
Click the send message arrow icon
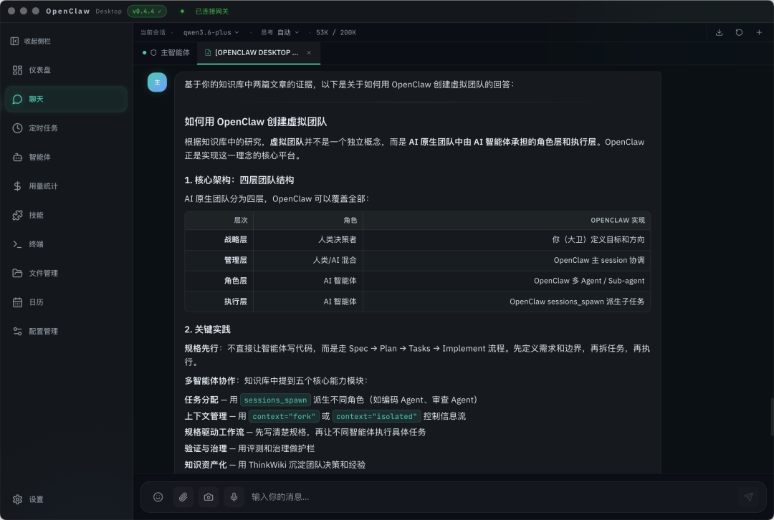(748, 497)
